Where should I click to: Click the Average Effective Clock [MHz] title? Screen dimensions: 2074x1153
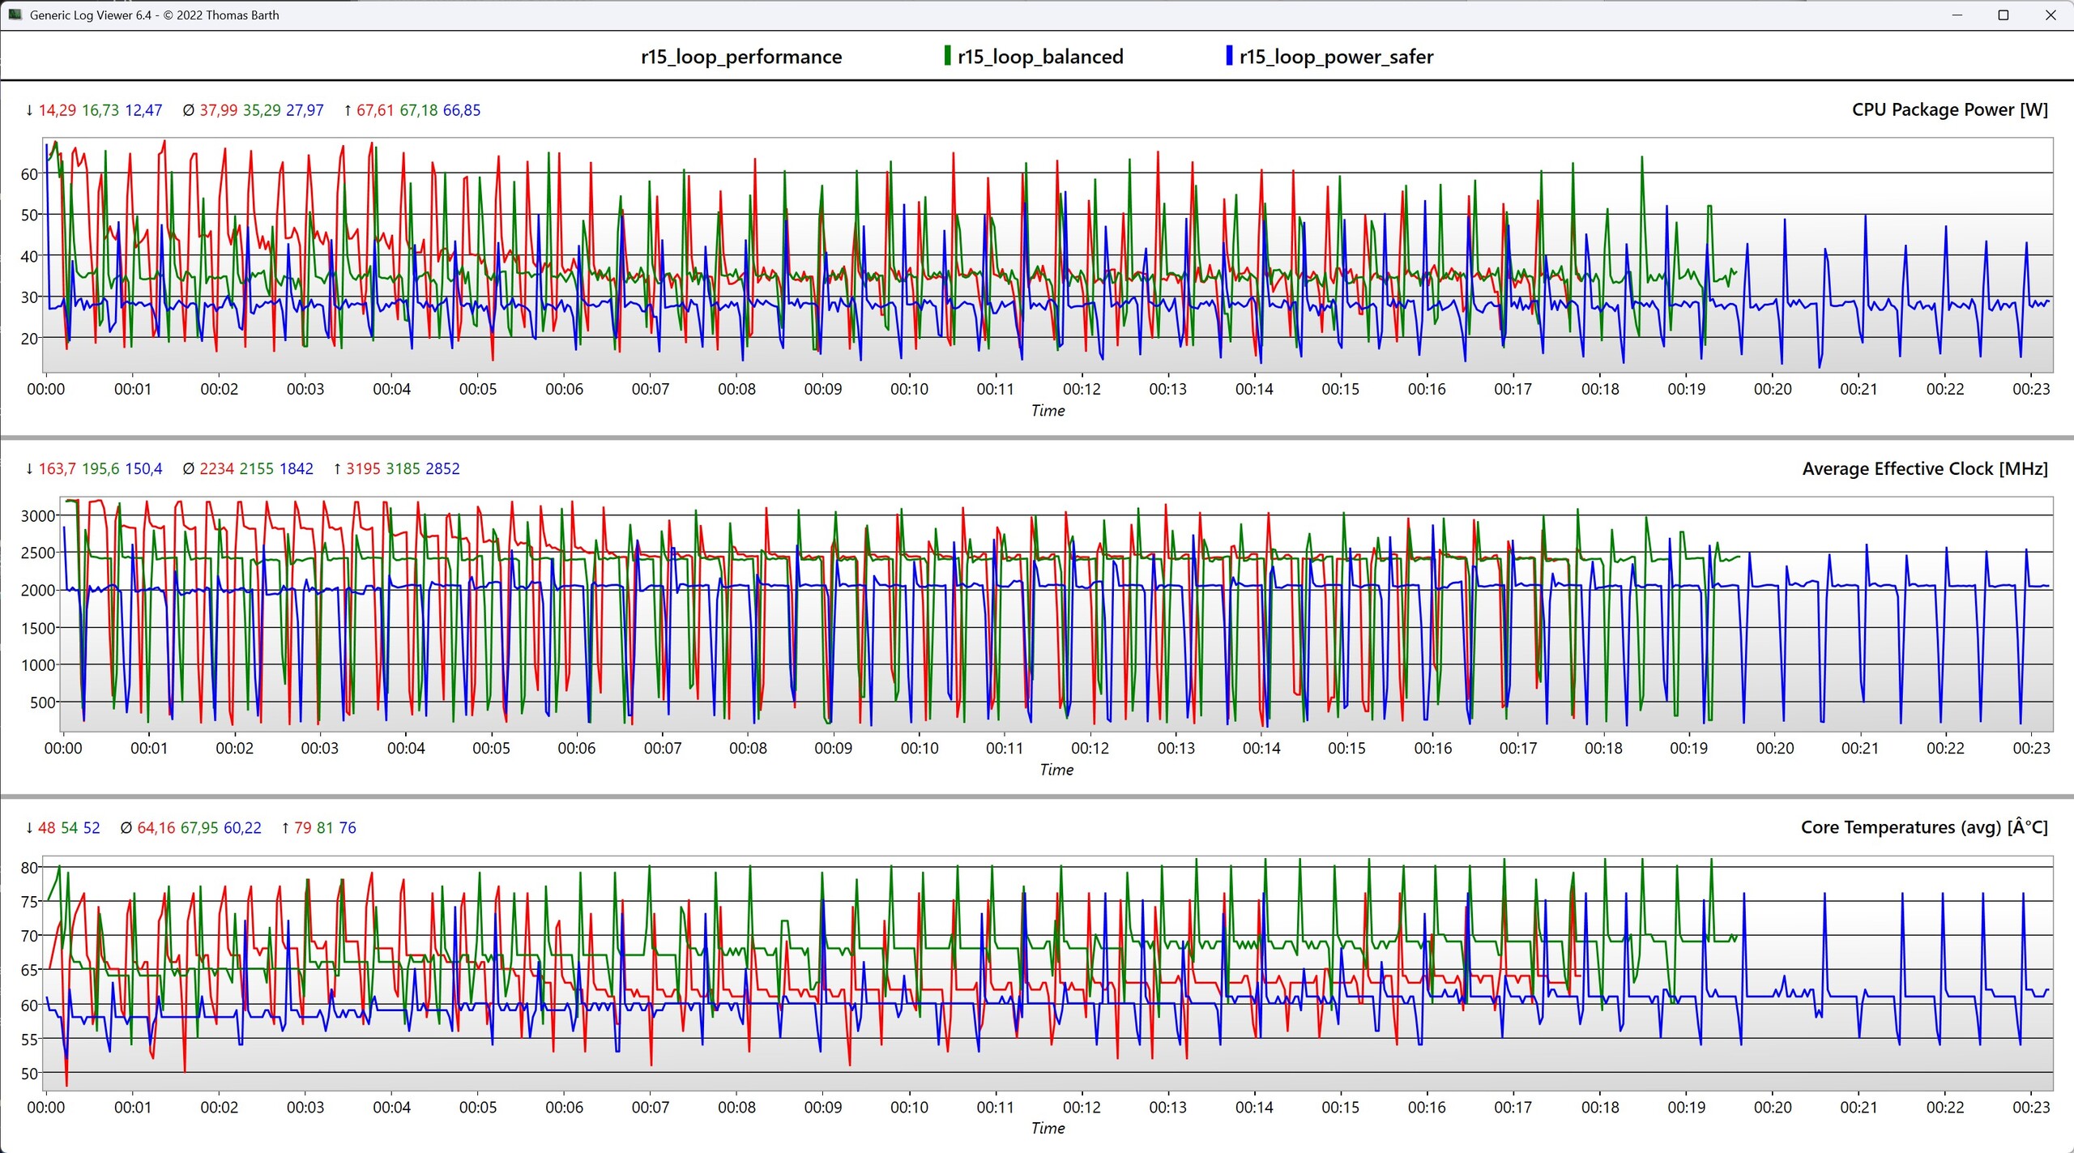pyautogui.click(x=1924, y=469)
